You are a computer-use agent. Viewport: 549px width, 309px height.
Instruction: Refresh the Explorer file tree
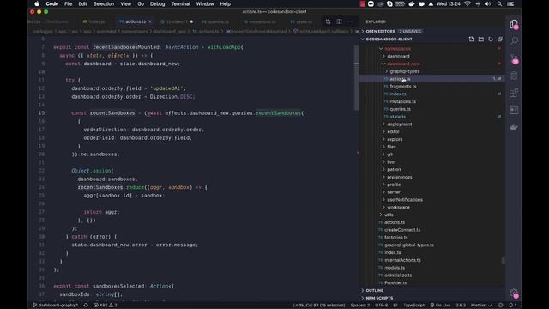[491, 39]
